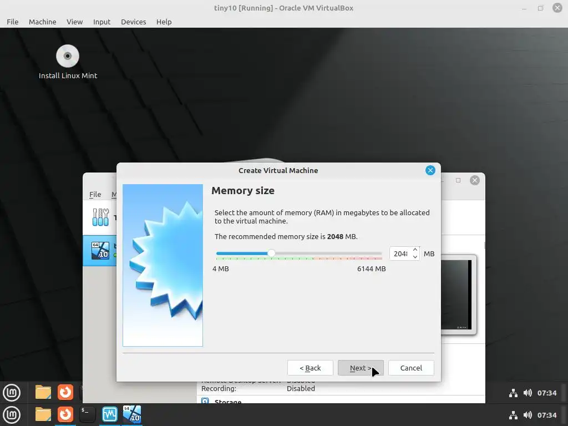Image resolution: width=568 pixels, height=426 pixels.
Task: Click the Create Virtual Machine title text
Action: [278, 171]
